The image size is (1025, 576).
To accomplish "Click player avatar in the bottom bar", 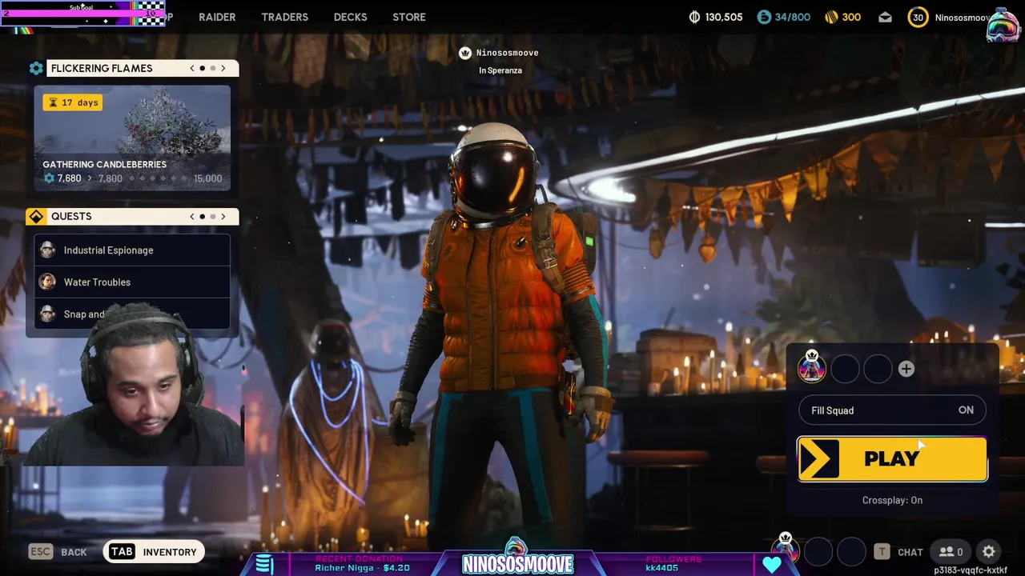I will click(x=785, y=549).
